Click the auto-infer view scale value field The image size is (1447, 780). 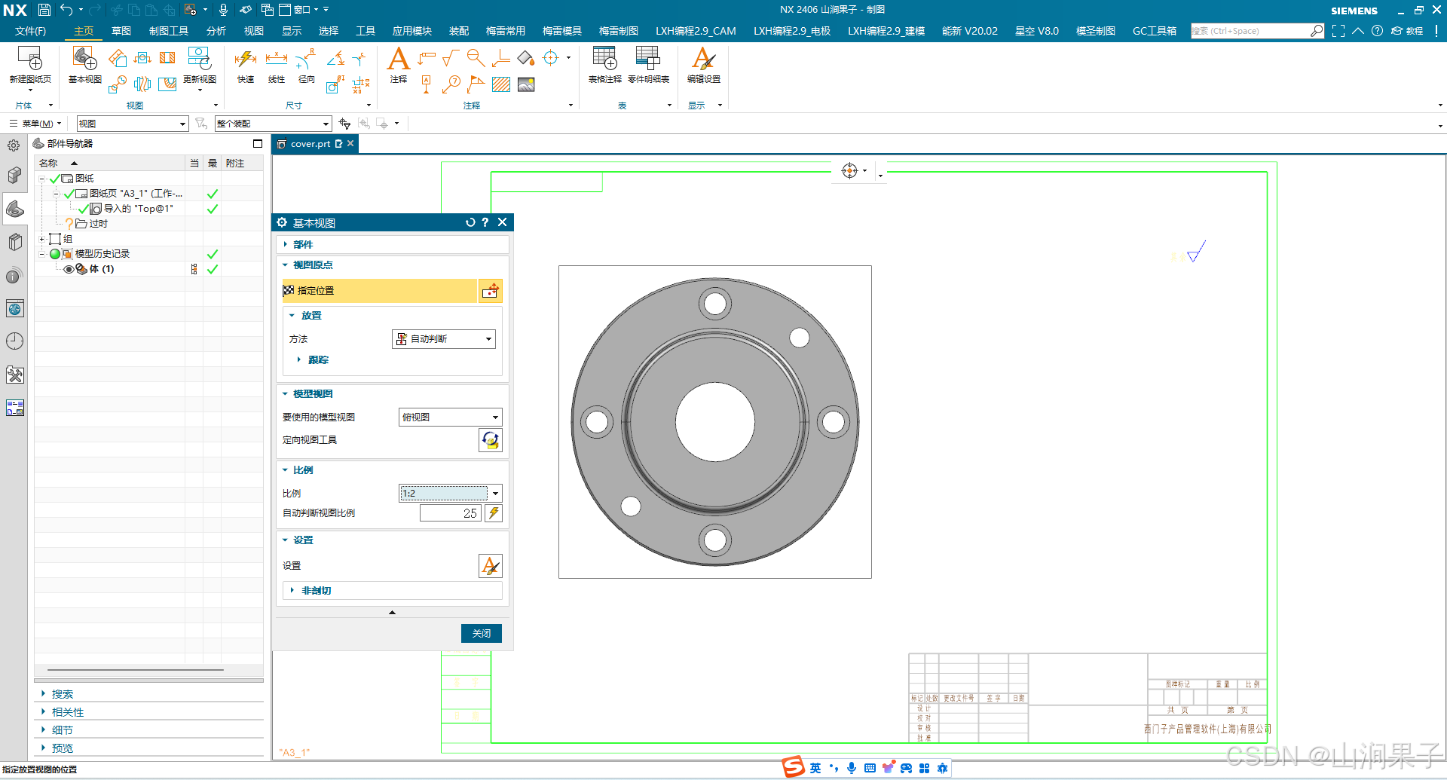(x=450, y=513)
